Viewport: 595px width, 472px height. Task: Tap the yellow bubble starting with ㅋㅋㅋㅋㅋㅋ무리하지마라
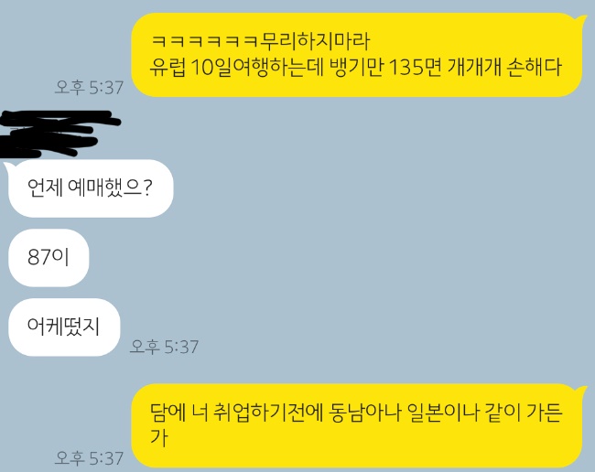coord(357,55)
